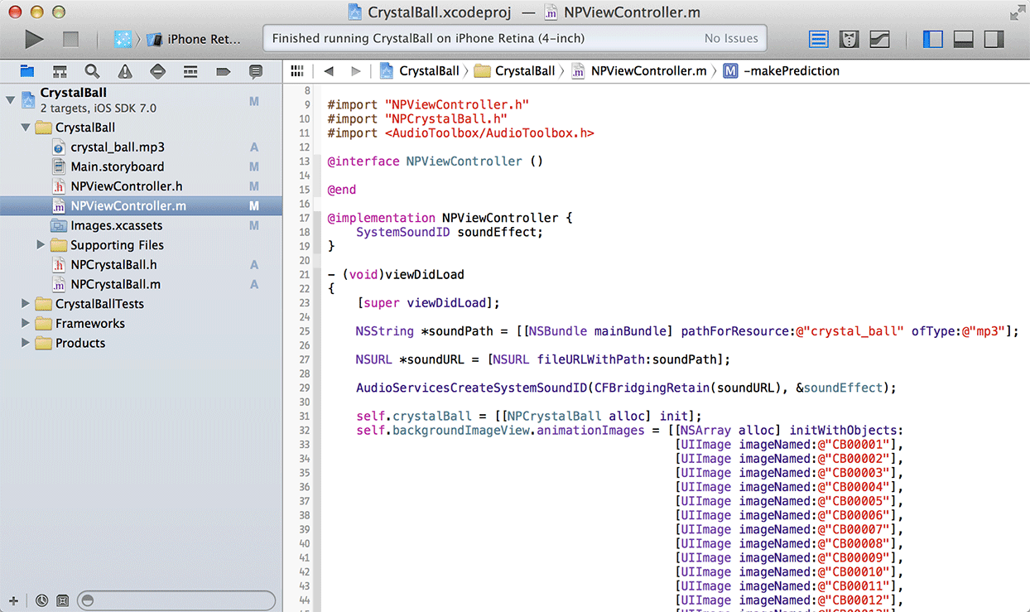Show the Debug area panel
This screenshot has width=1030, height=612.
click(x=963, y=39)
